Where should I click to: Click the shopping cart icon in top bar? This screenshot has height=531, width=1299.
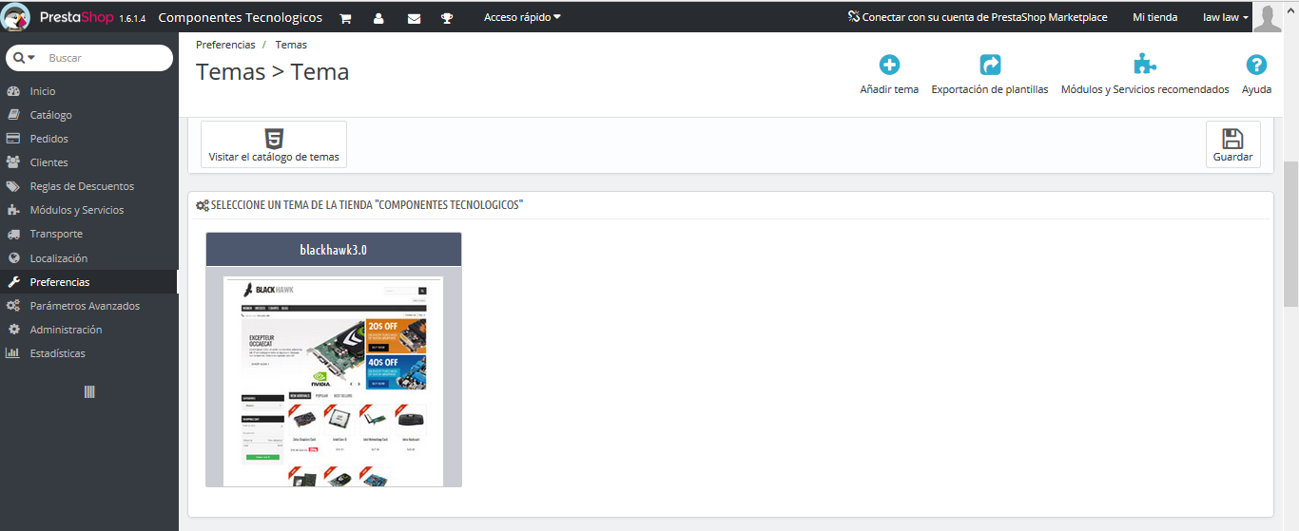[345, 18]
